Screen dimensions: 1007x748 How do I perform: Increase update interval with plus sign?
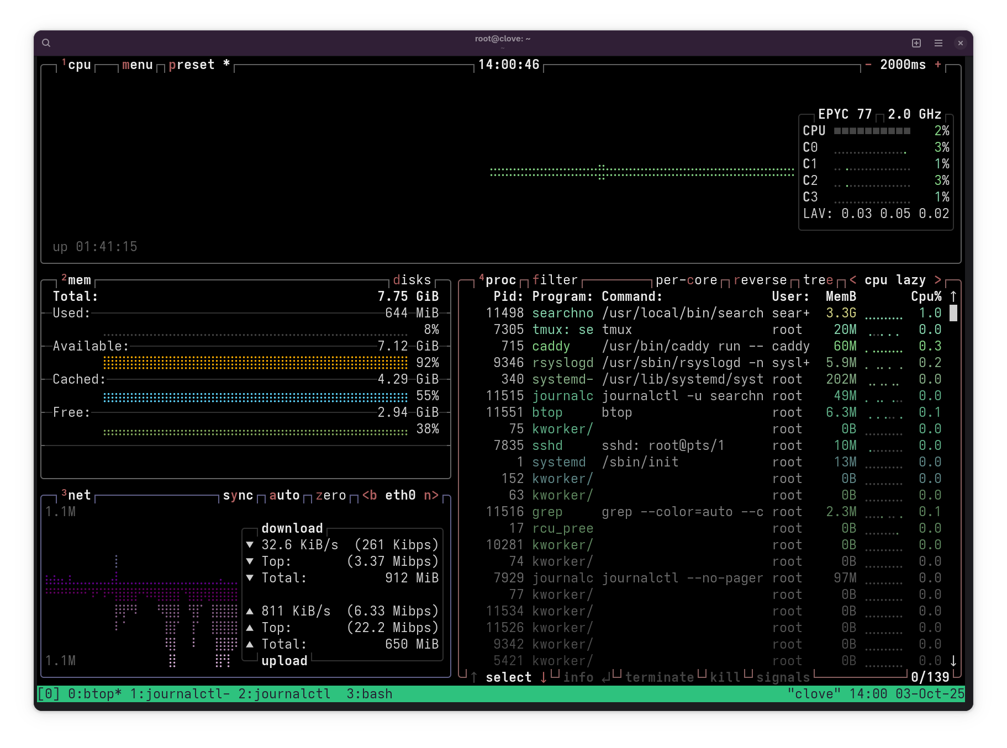pos(938,65)
